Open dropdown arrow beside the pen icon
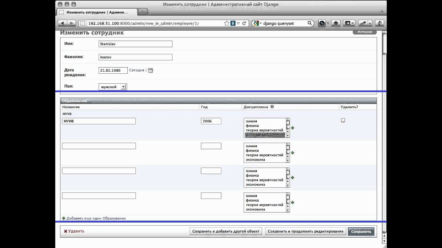This screenshot has width=442, height=248. pos(370,23)
